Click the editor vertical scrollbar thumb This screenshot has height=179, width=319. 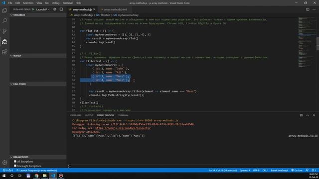[318, 43]
